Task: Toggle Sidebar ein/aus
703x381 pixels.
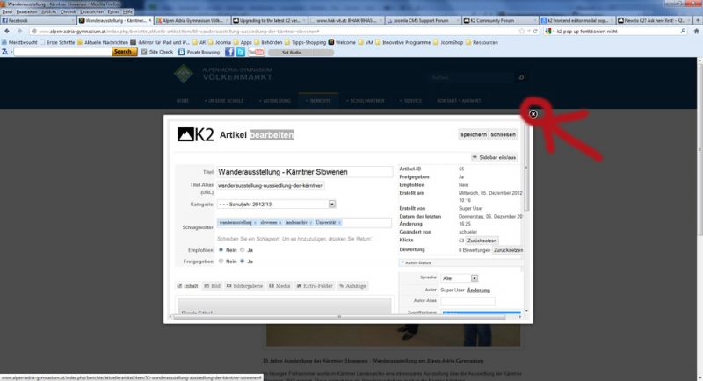Action: (494, 158)
